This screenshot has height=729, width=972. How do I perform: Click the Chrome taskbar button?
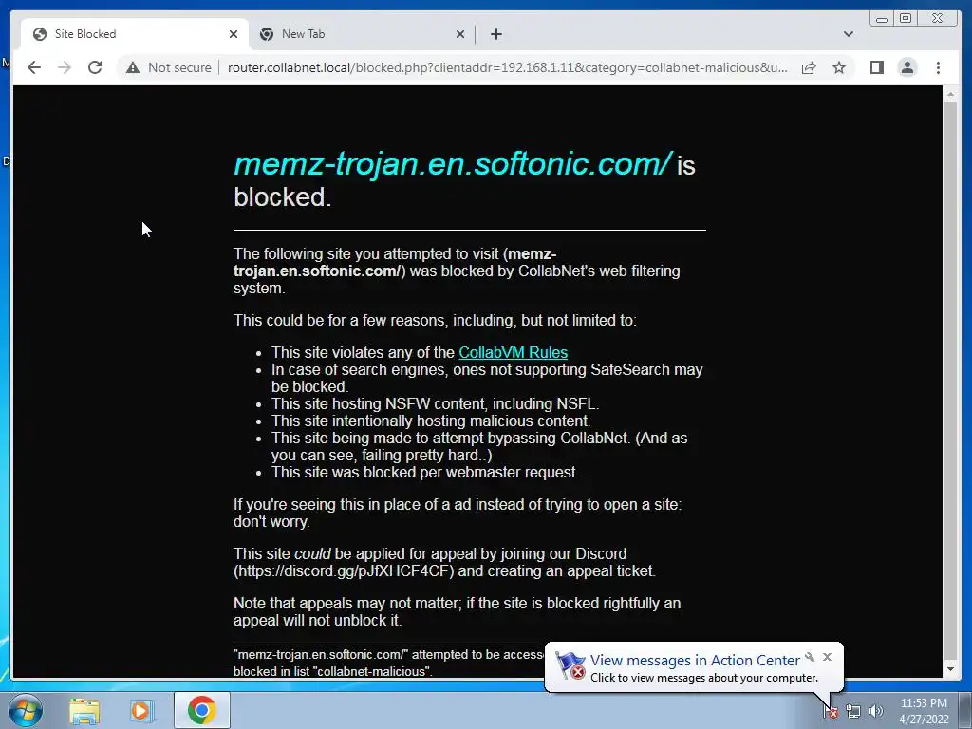[x=202, y=710]
